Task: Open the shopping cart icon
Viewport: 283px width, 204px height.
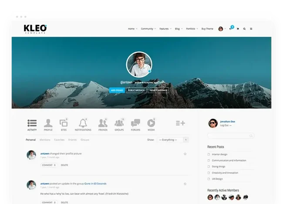Action: (237, 29)
